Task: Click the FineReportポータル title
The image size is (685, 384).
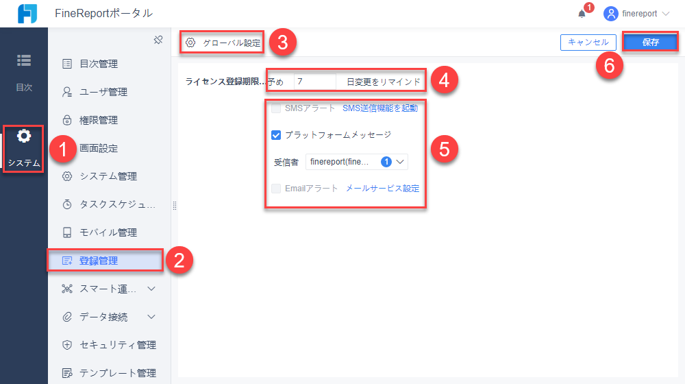Action: click(104, 14)
